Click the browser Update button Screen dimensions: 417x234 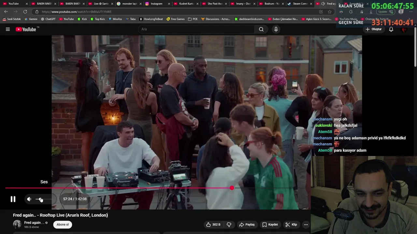(x=386, y=12)
